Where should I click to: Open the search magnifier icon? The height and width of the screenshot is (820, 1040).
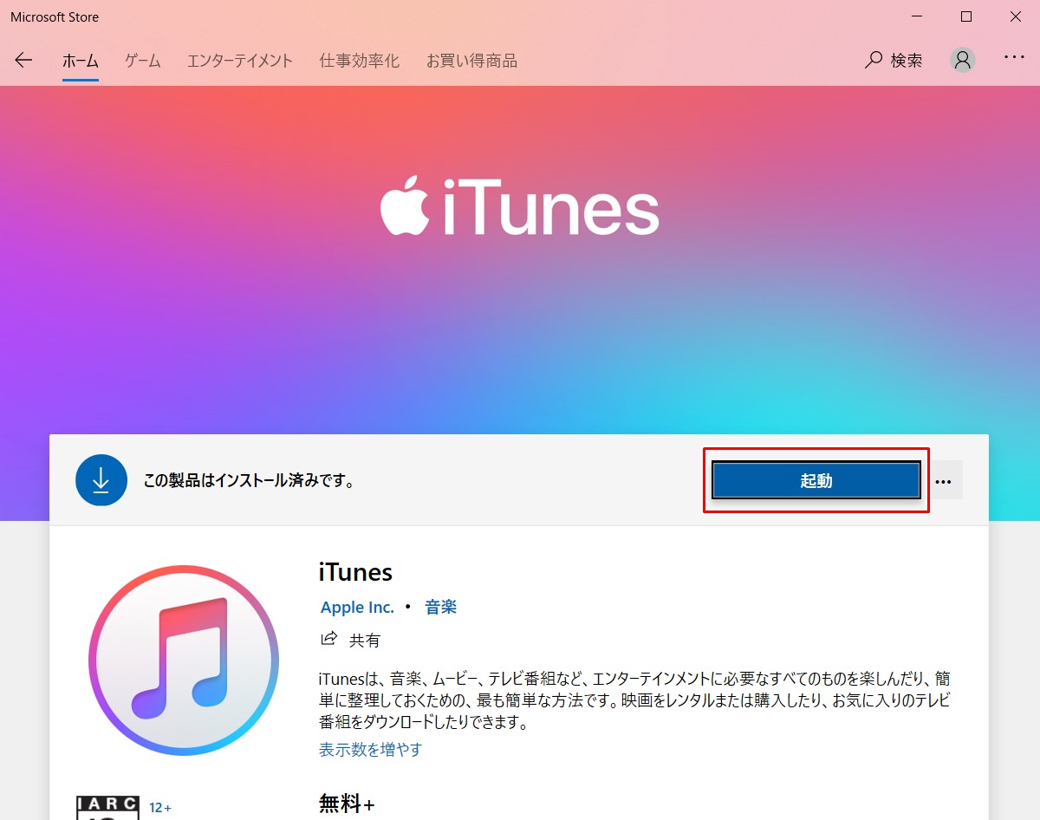click(x=874, y=60)
